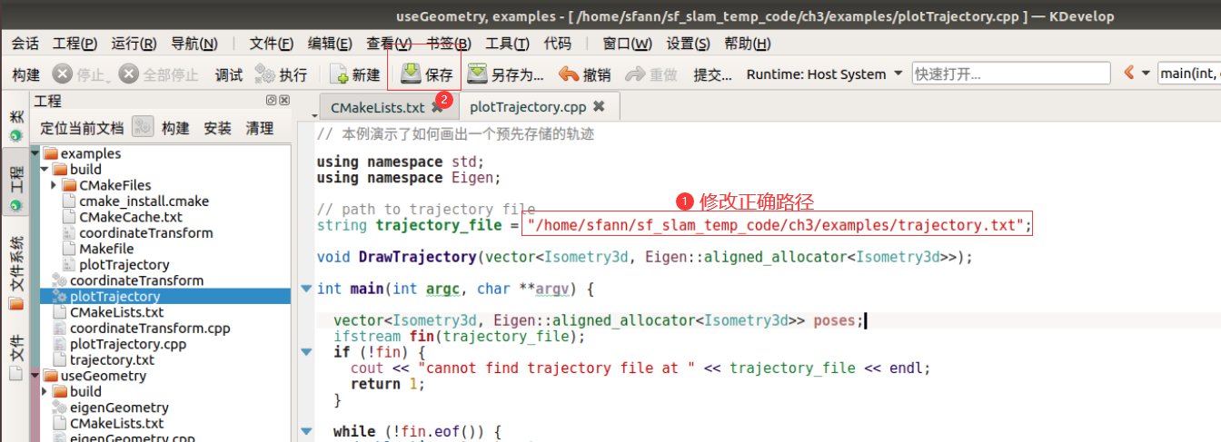Fold the if (!fin) code block
The height and width of the screenshot is (442, 1221).
coord(306,352)
